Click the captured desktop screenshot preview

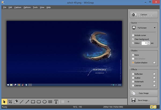tap(64, 54)
